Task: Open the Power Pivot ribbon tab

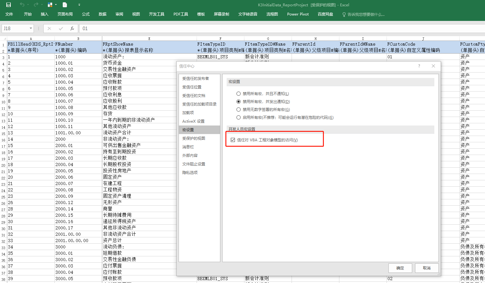Action: tap(298, 14)
